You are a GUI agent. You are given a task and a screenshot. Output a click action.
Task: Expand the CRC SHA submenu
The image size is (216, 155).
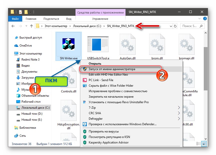click(x=179, y=113)
